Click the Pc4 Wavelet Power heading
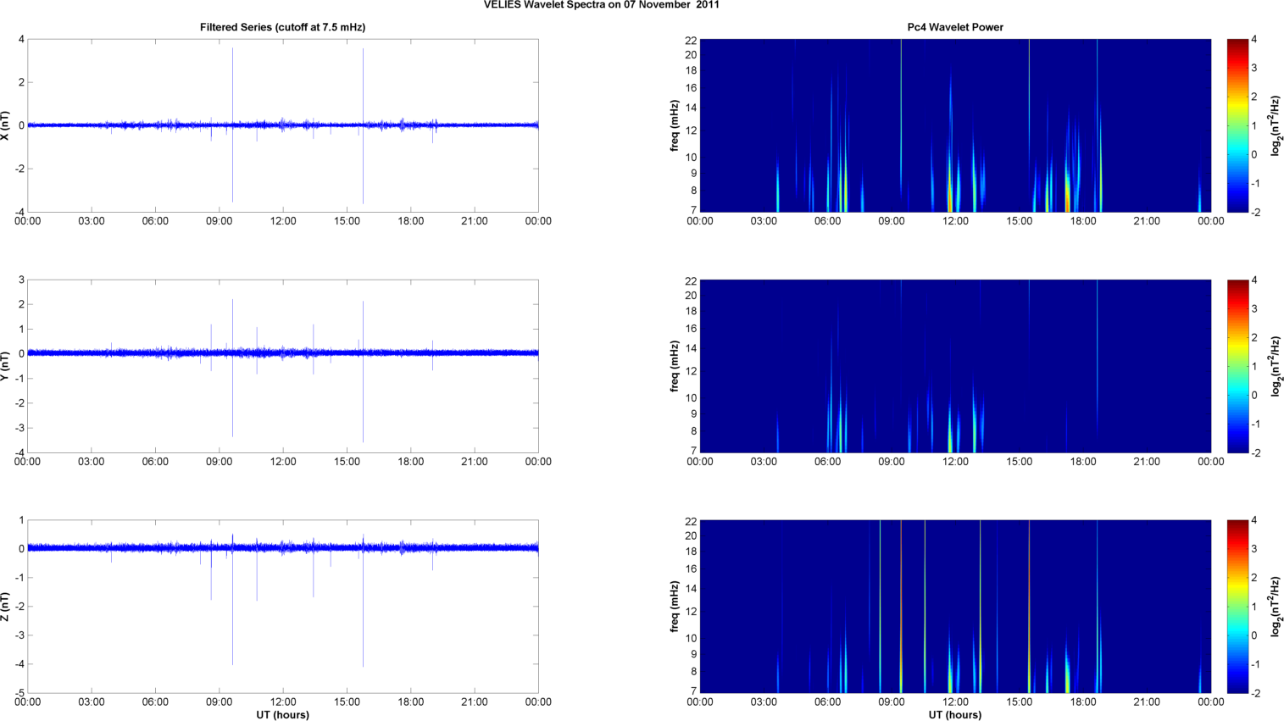1284x721 pixels. tap(955, 27)
